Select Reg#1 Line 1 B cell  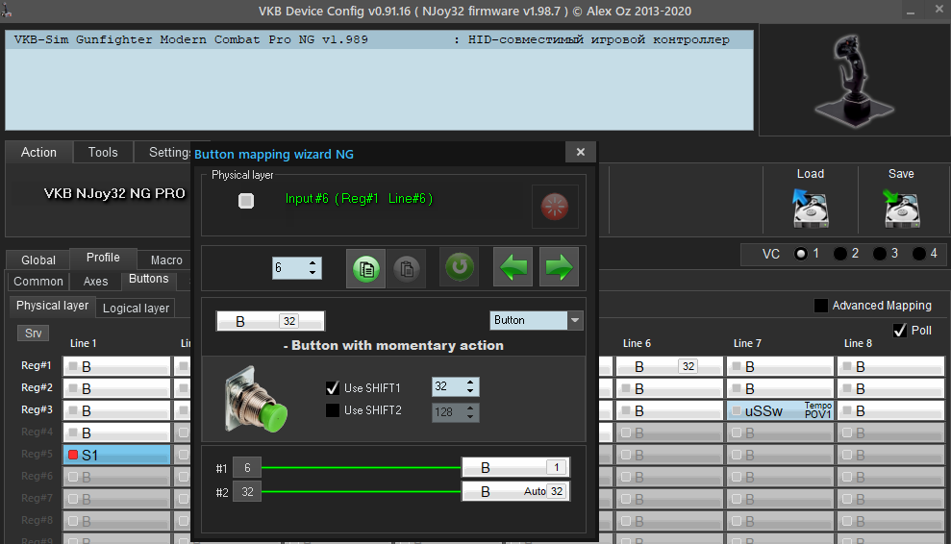click(x=116, y=366)
